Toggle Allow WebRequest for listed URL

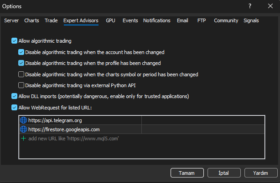(14, 108)
